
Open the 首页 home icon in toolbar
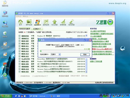(x=21, y=22)
